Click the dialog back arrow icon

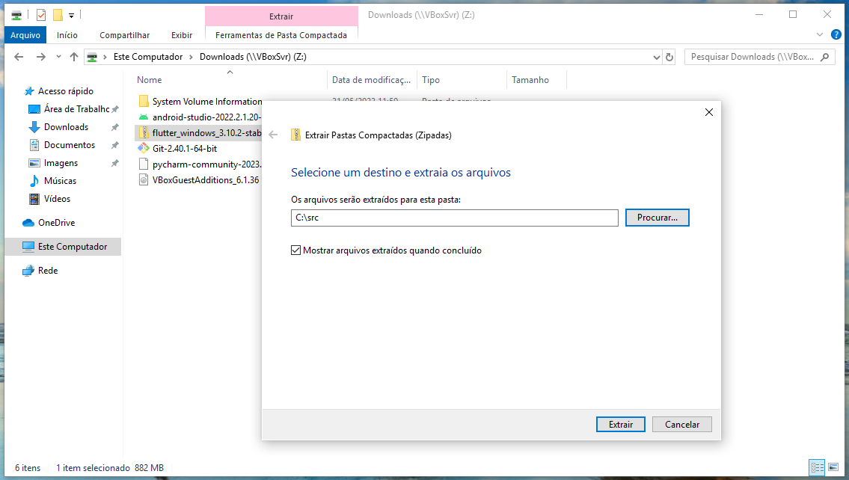(x=274, y=135)
